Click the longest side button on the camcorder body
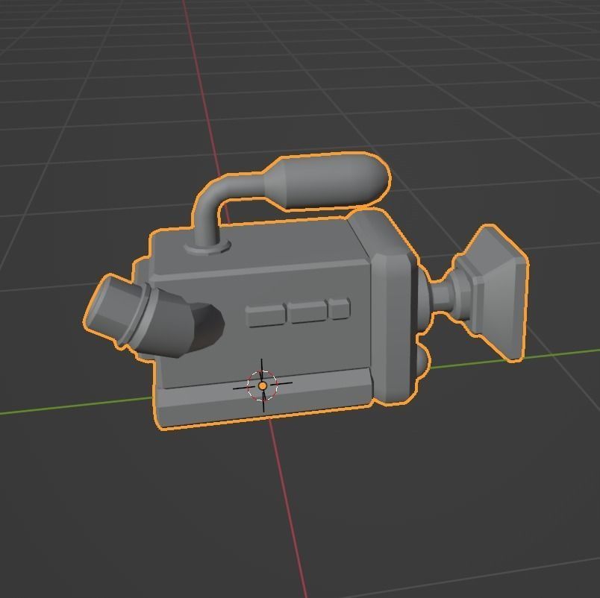 (x=266, y=316)
